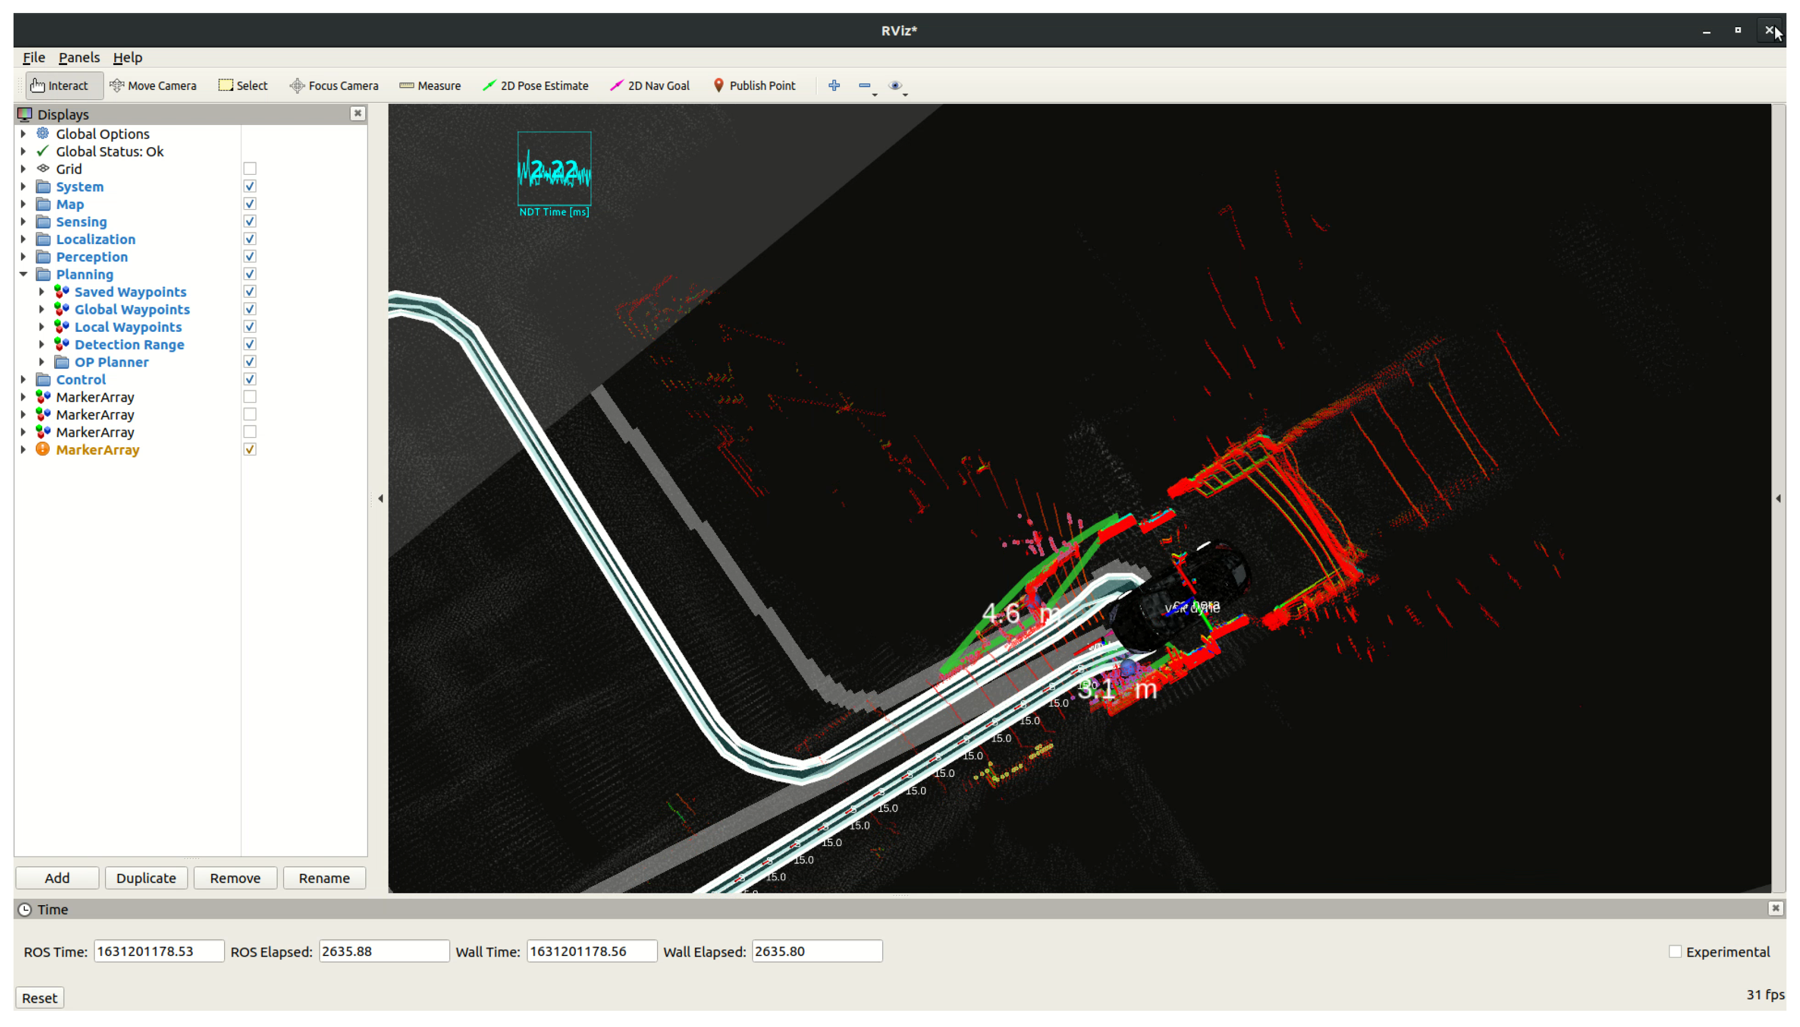The width and height of the screenshot is (1800, 1027).
Task: Click the eye view icon in toolbar
Action: coord(895,86)
